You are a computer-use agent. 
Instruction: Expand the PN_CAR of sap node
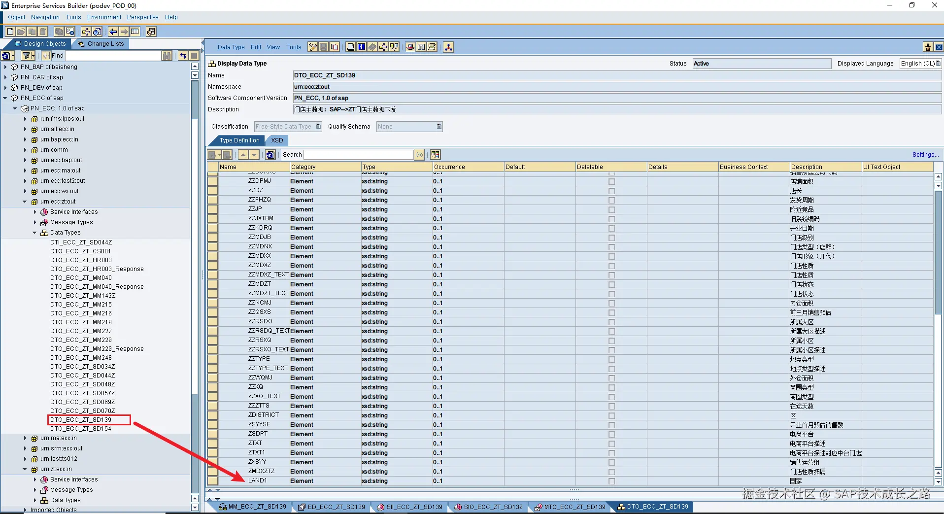[5, 77]
